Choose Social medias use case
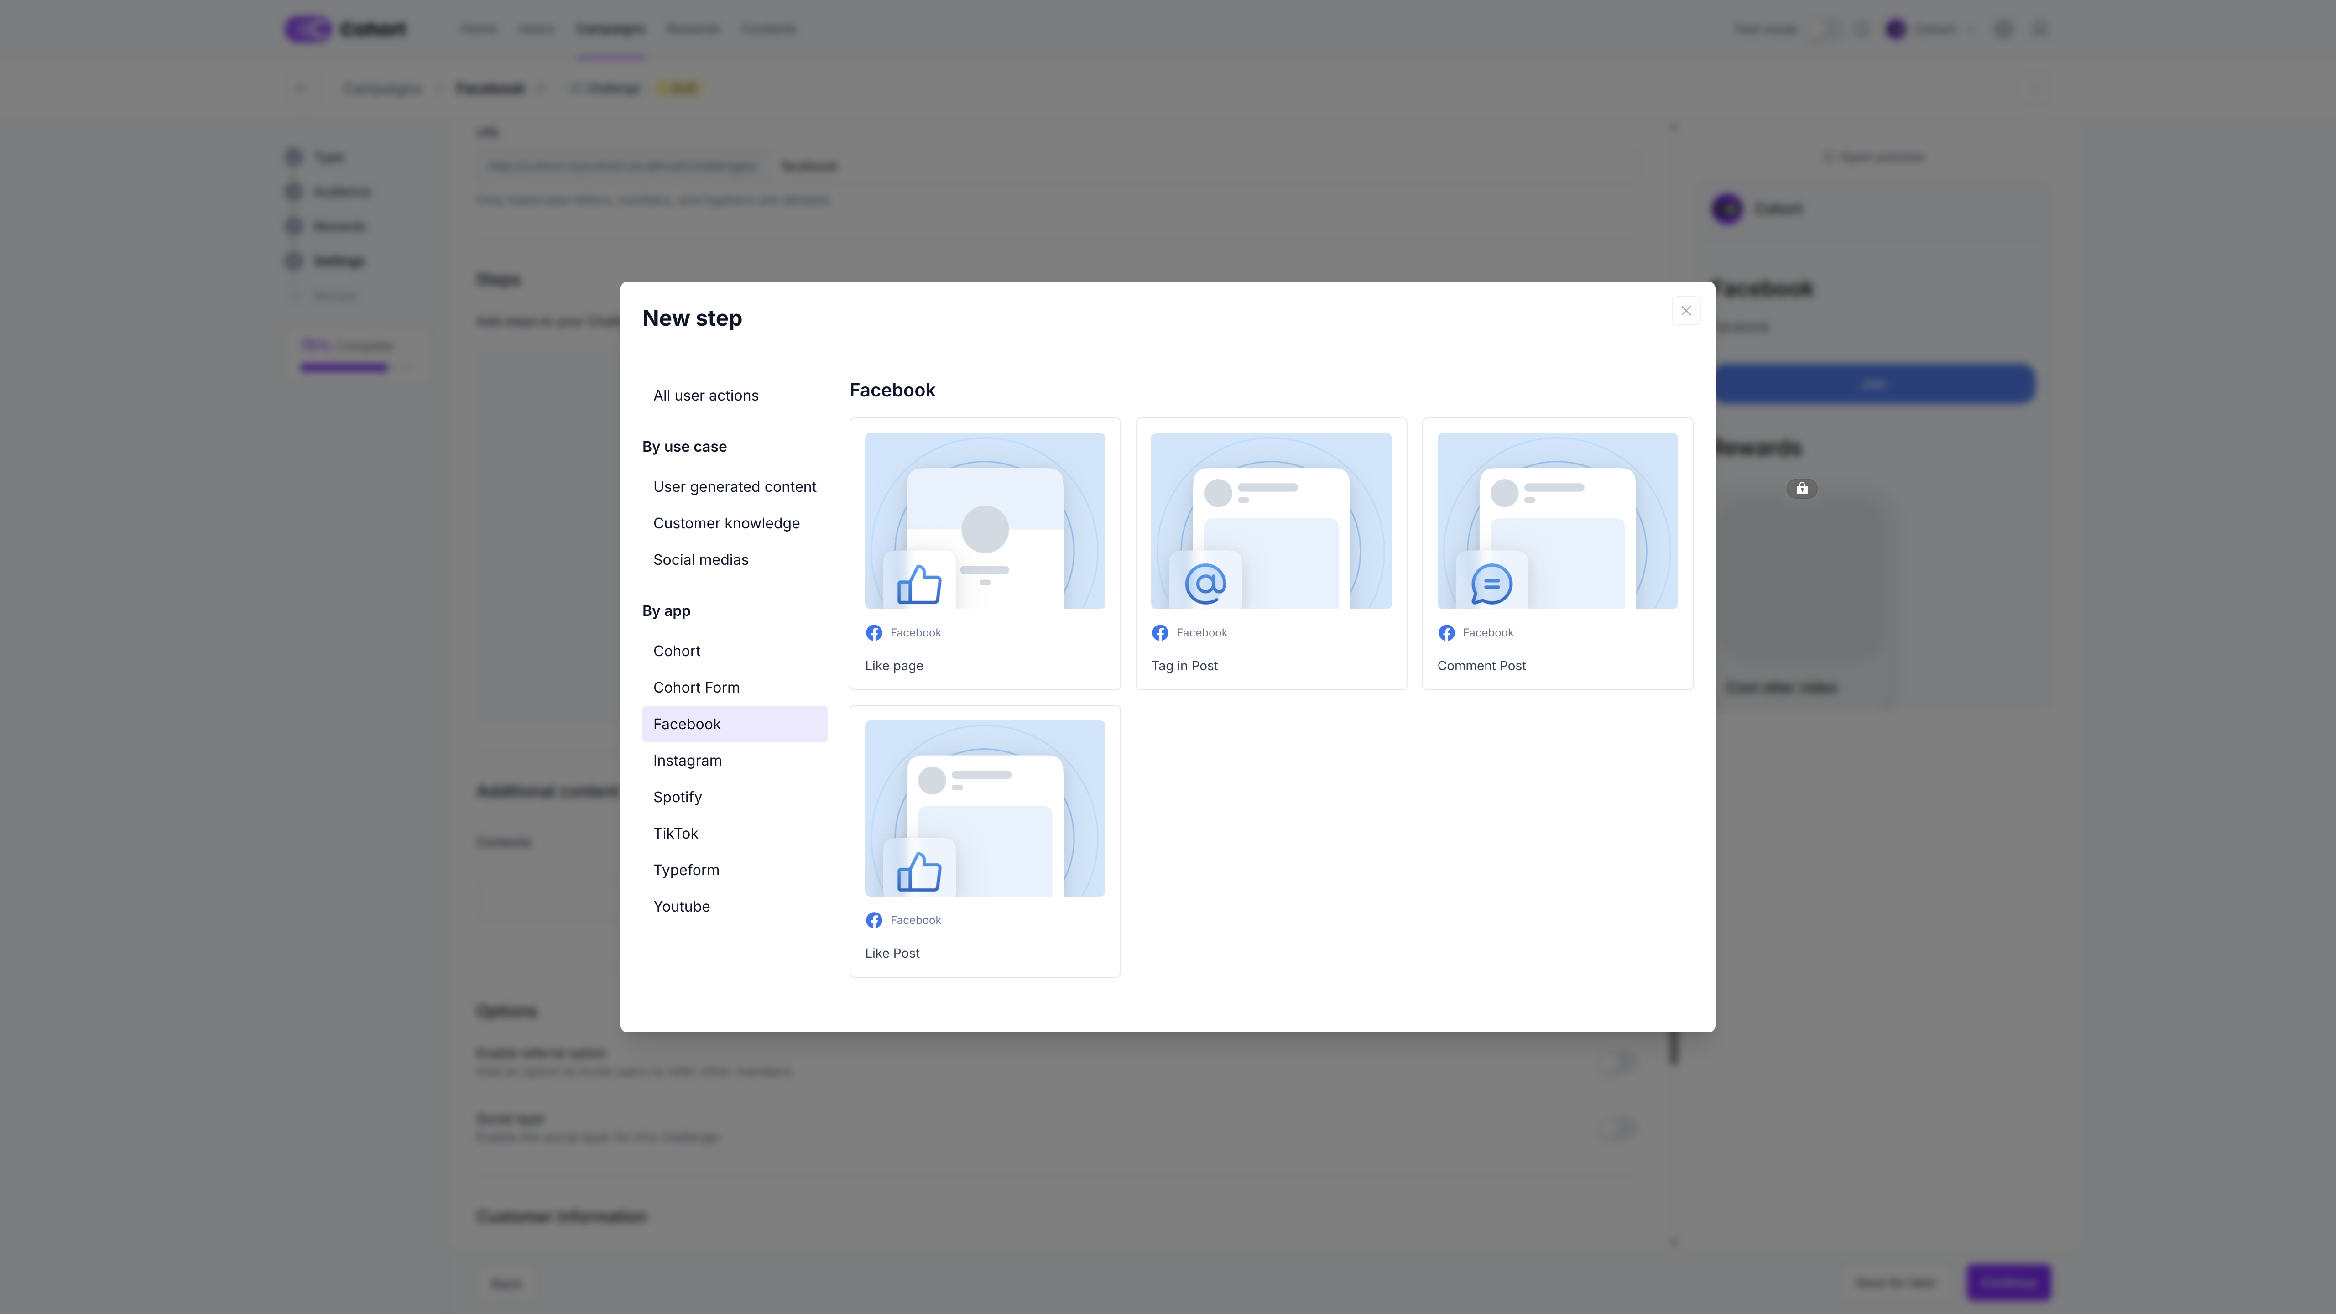Screen dimensions: 2336x1314 [x=700, y=559]
